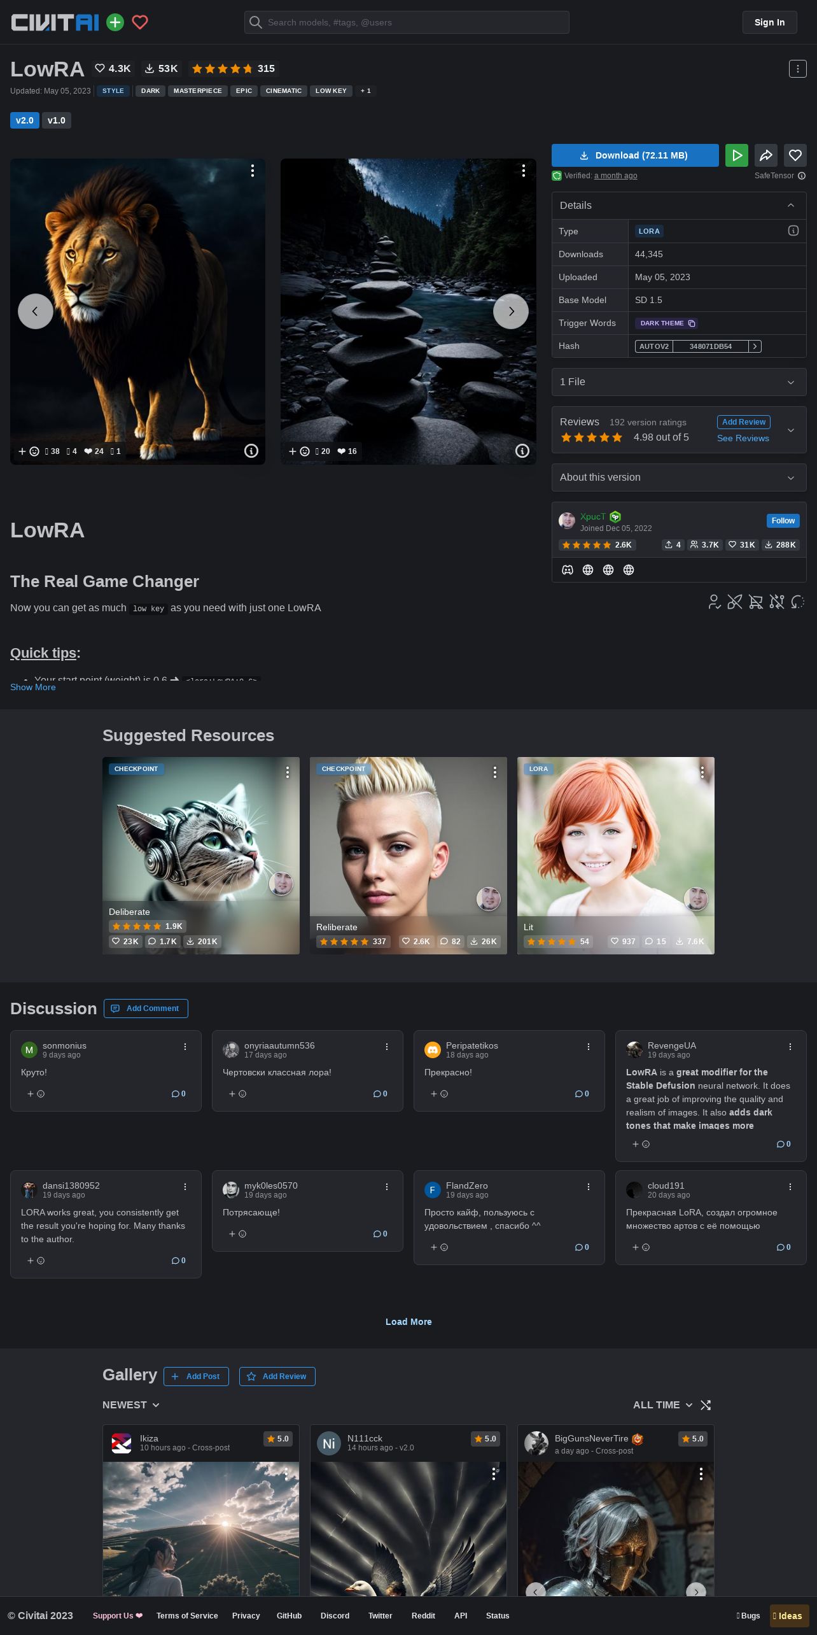
Task: Open replies on RevengeUA comment
Action: click(784, 1144)
